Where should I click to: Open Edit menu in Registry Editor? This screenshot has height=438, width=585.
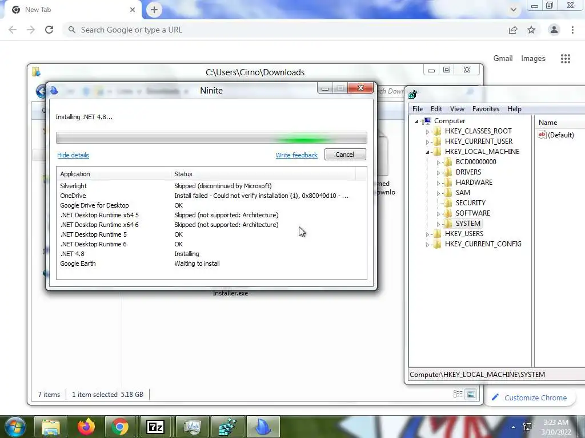tap(436, 109)
